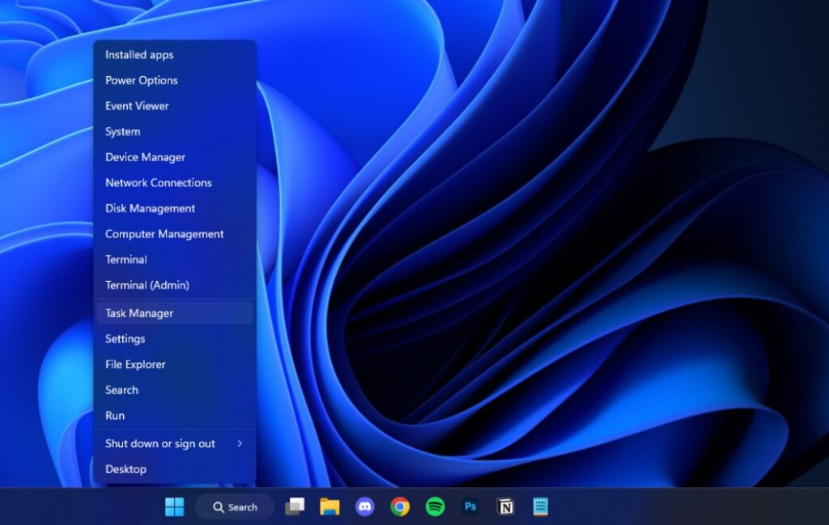Image resolution: width=829 pixels, height=525 pixels.
Task: Launch Photoshop from the taskbar
Action: click(470, 506)
